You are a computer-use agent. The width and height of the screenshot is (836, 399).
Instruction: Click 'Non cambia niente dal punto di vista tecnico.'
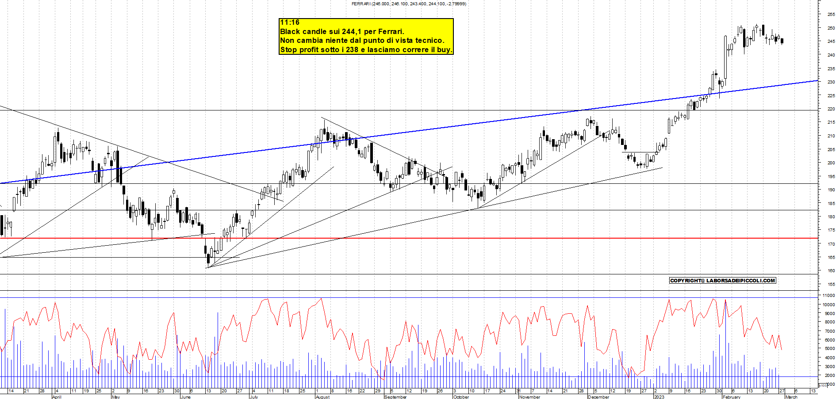[x=362, y=41]
